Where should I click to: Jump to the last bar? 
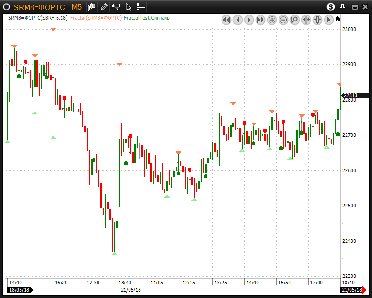coord(329,20)
